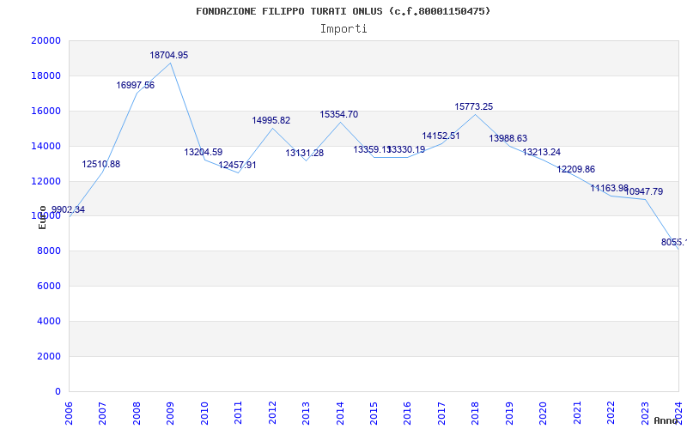687x429 pixels.
Task: Select the 14995.82 data label
Action: tap(271, 120)
